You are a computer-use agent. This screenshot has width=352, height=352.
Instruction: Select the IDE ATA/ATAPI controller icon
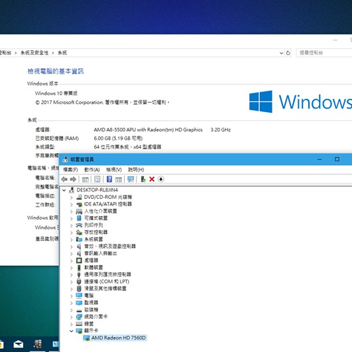click(80, 204)
